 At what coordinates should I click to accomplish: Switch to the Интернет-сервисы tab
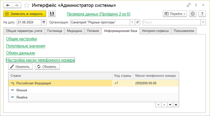(x=155, y=31)
